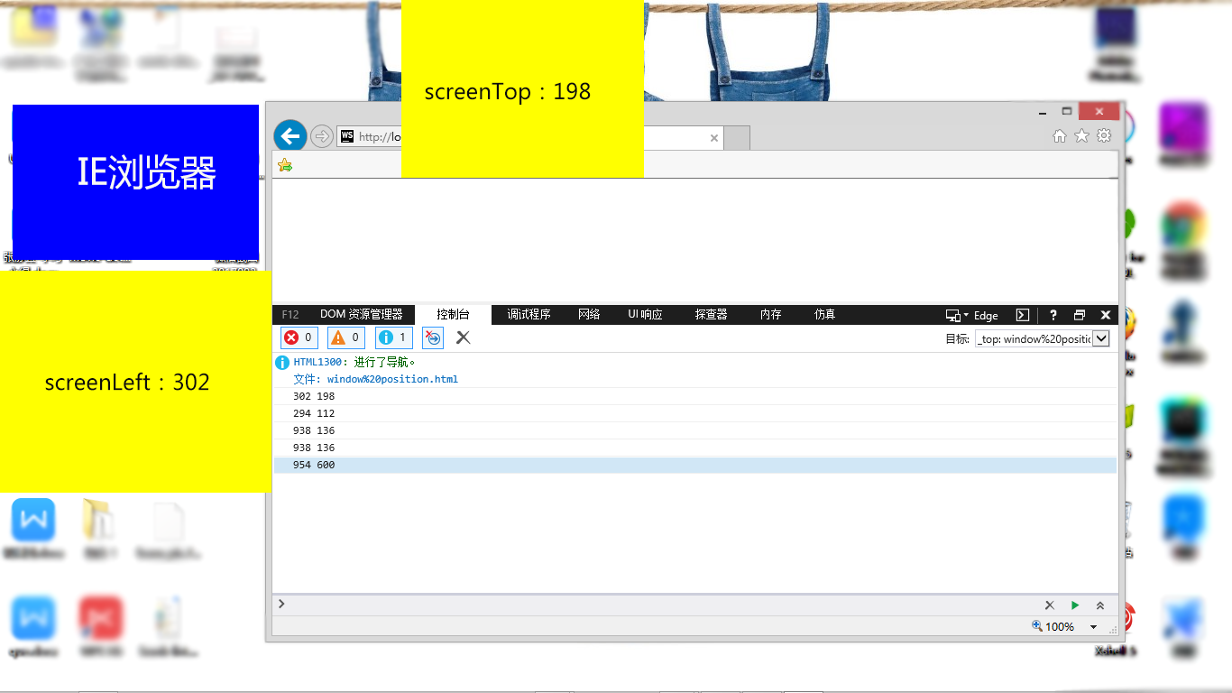The image size is (1232, 693).
Task: Expand the 目标 target dropdown
Action: pyautogui.click(x=1100, y=338)
